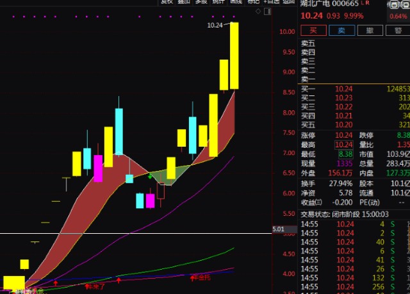Open the 统计 statistics menu

(218, 2)
